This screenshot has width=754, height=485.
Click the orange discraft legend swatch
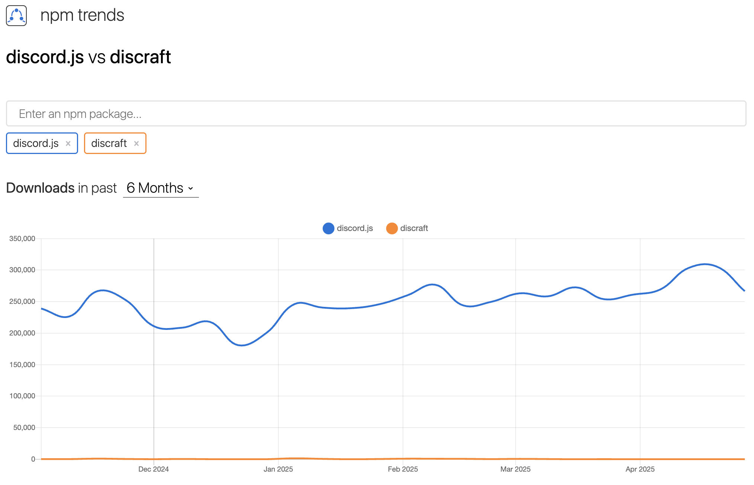(392, 228)
